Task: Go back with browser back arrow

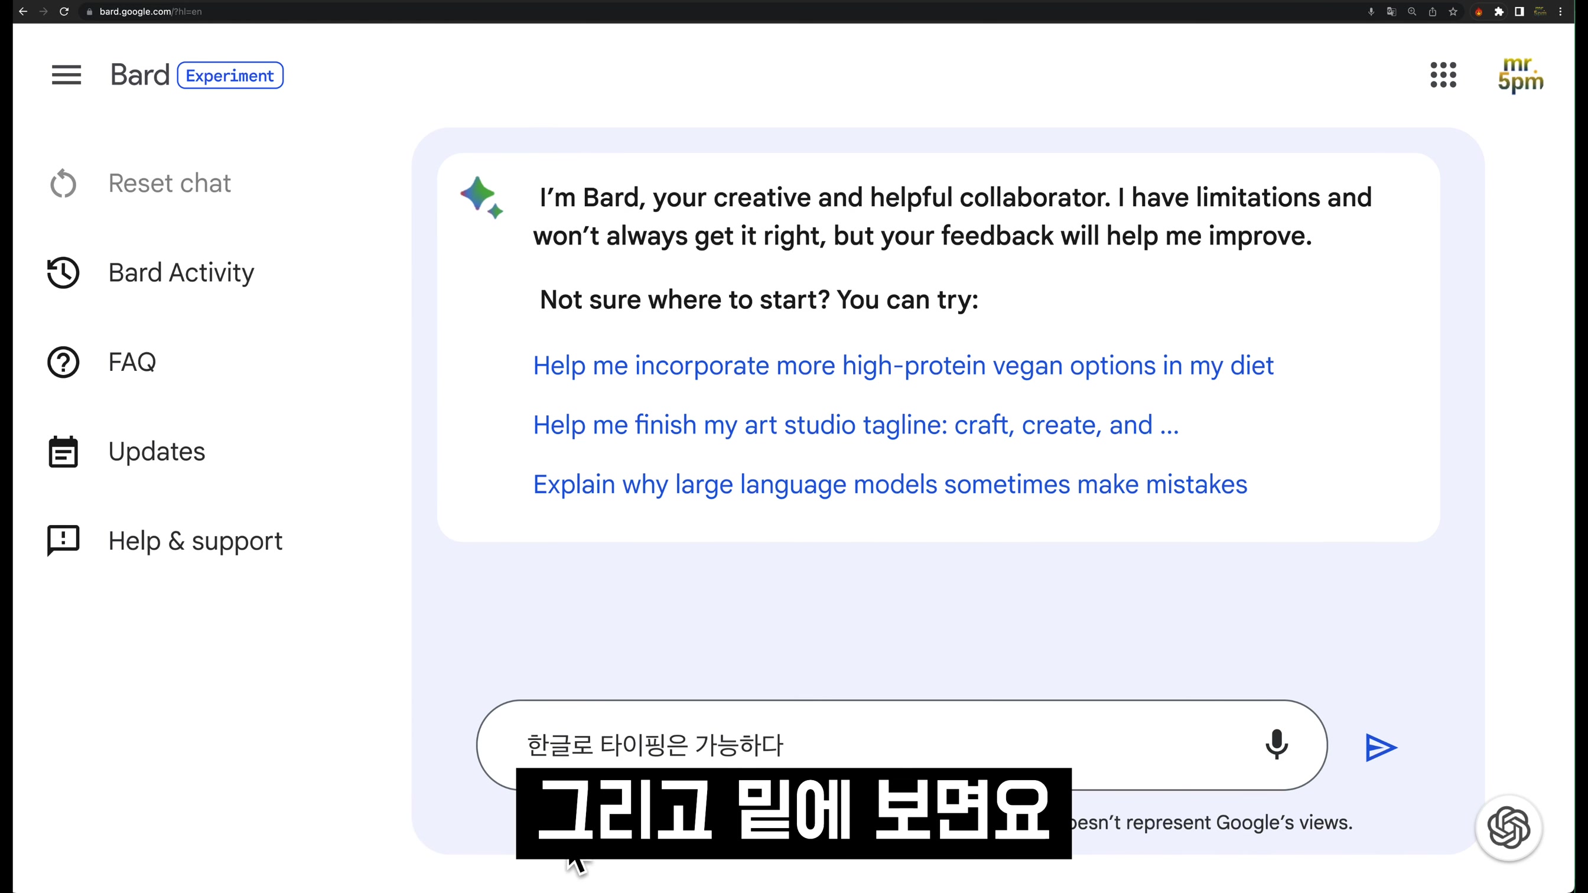Action: pos(23,11)
